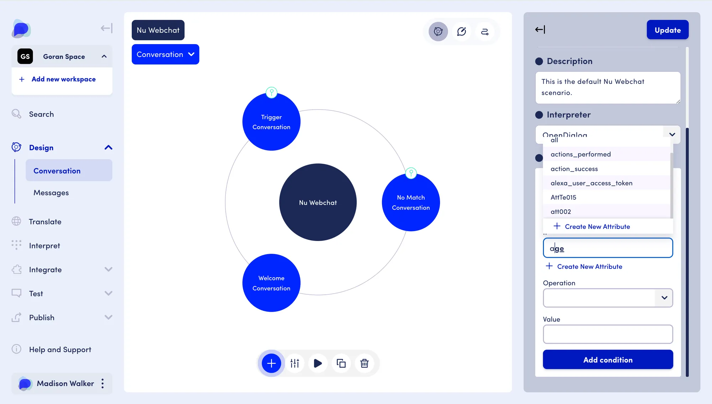This screenshot has height=404, width=712.
Task: Collapse right panel with arrow icon
Action: [540, 30]
